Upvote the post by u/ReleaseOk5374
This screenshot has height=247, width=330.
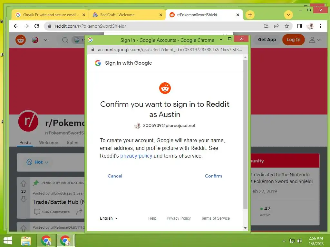(23, 228)
